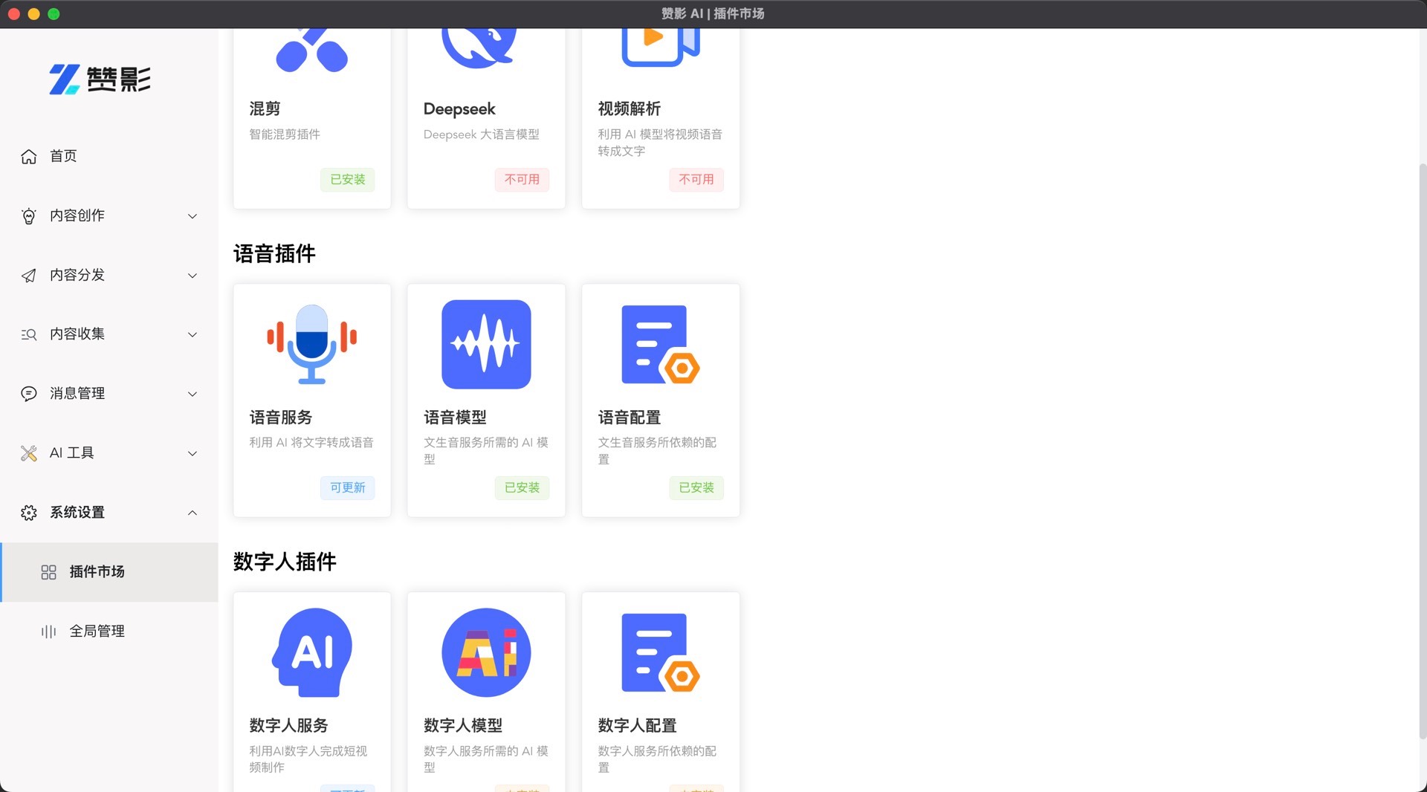Click the 语音配置 document-gear icon
The image size is (1427, 792).
pos(661,344)
